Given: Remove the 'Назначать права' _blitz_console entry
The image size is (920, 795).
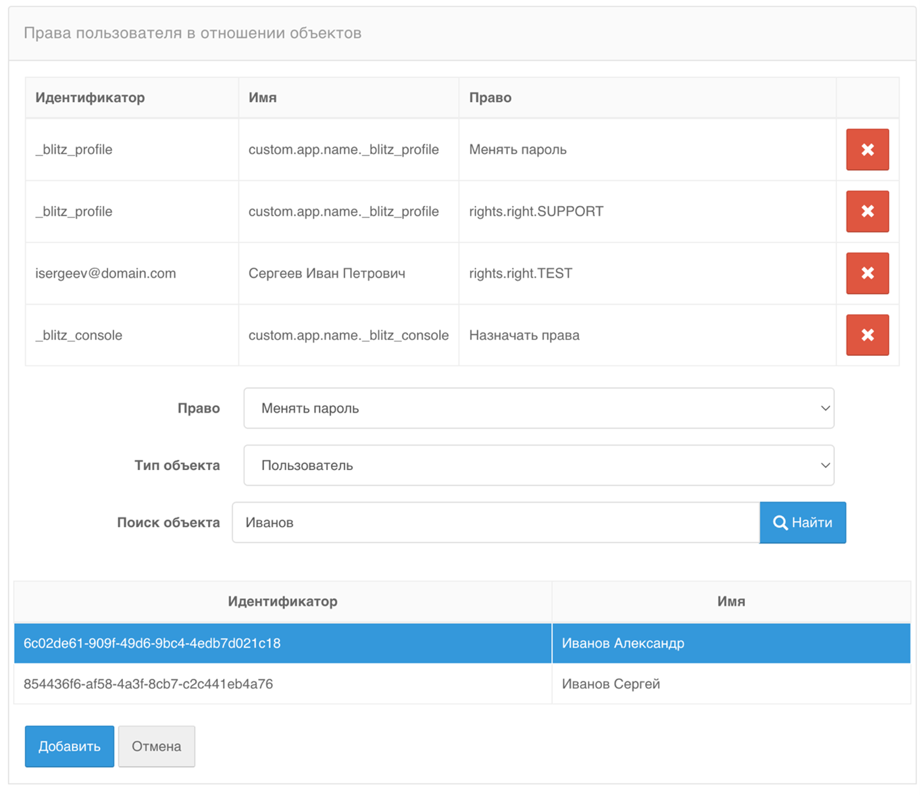Looking at the screenshot, I should coord(867,335).
